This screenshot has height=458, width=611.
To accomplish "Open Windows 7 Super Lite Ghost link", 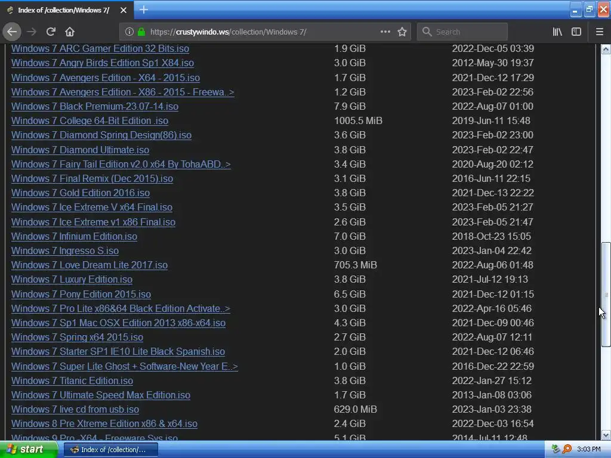I will pos(125,367).
